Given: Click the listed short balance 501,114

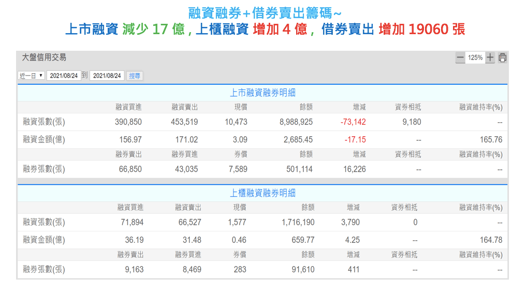Looking at the screenshot, I should click(x=299, y=169).
